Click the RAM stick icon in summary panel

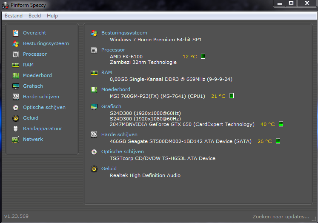tap(94, 73)
